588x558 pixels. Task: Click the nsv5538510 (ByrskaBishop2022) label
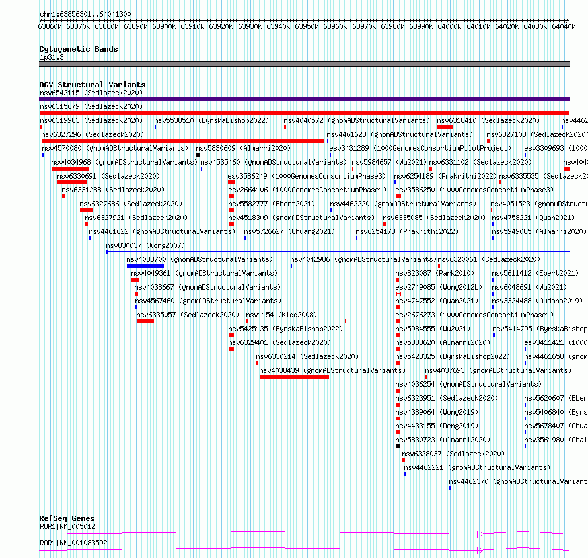coord(211,120)
